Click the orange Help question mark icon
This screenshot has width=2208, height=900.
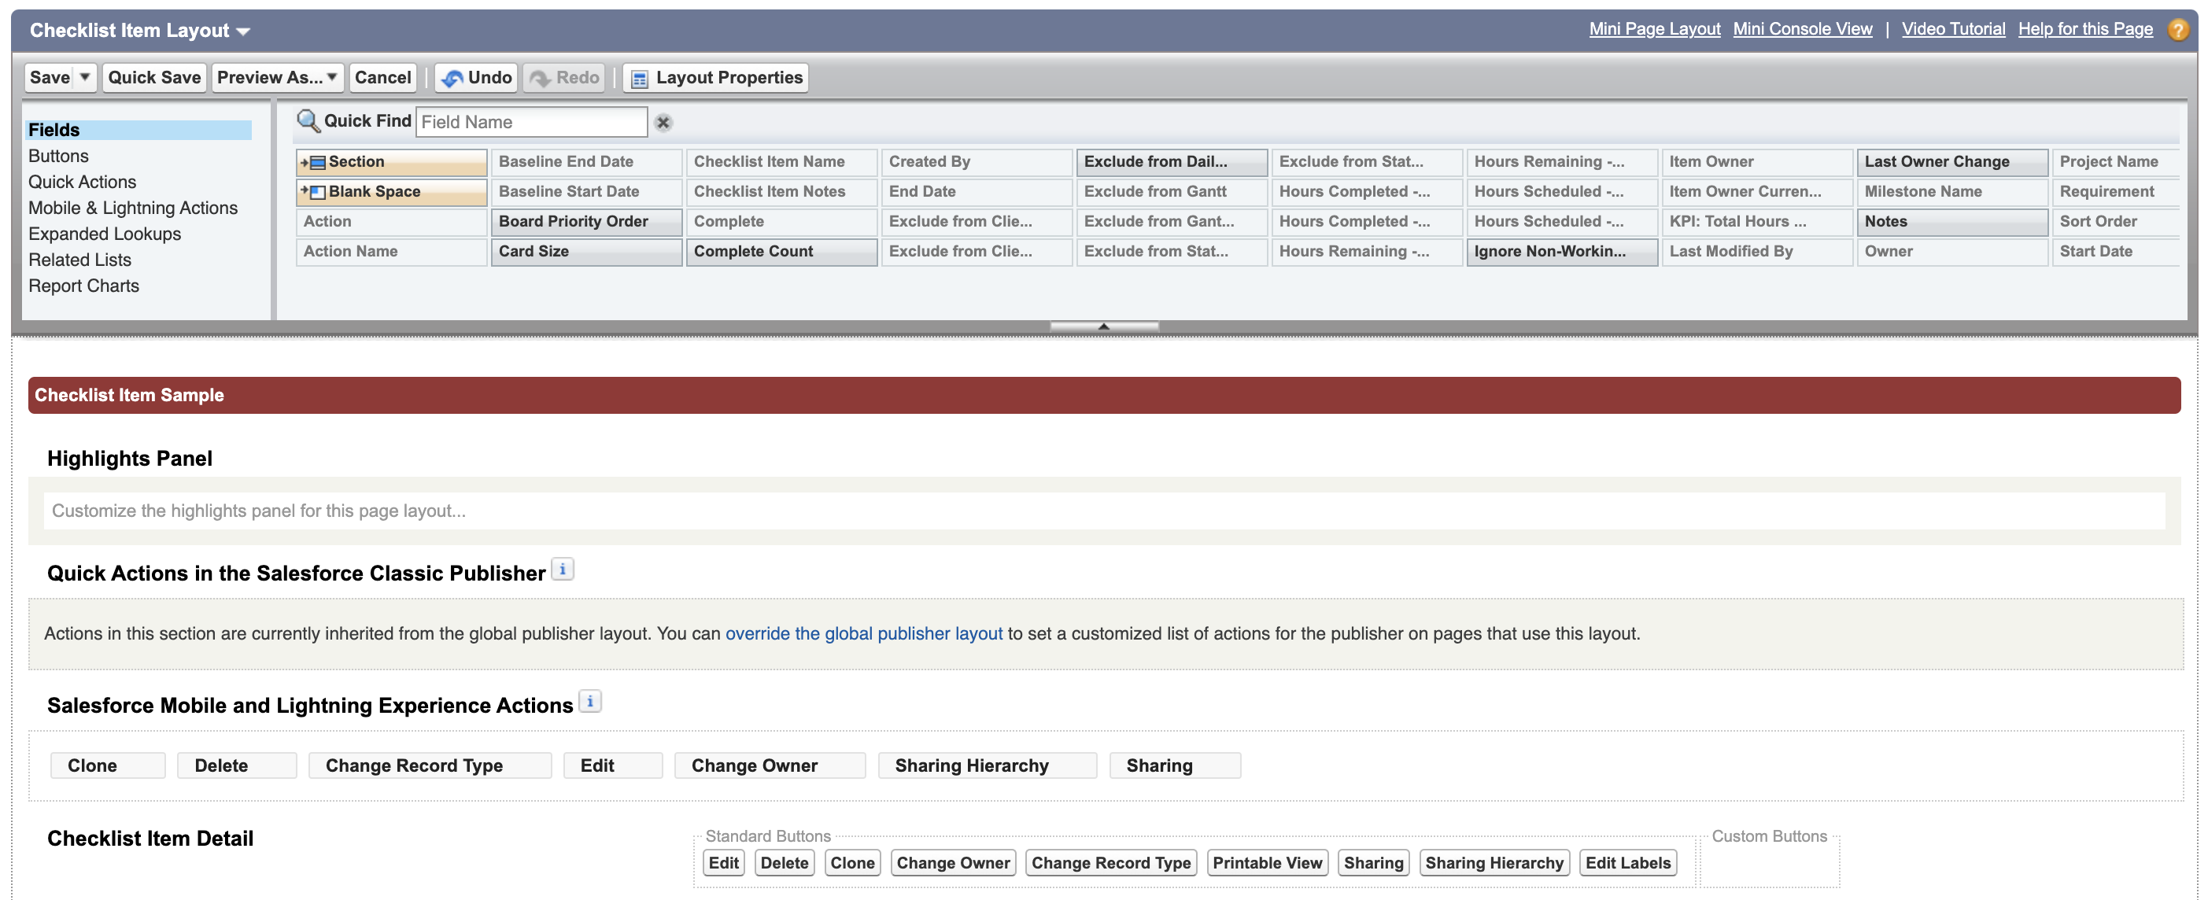point(2180,28)
